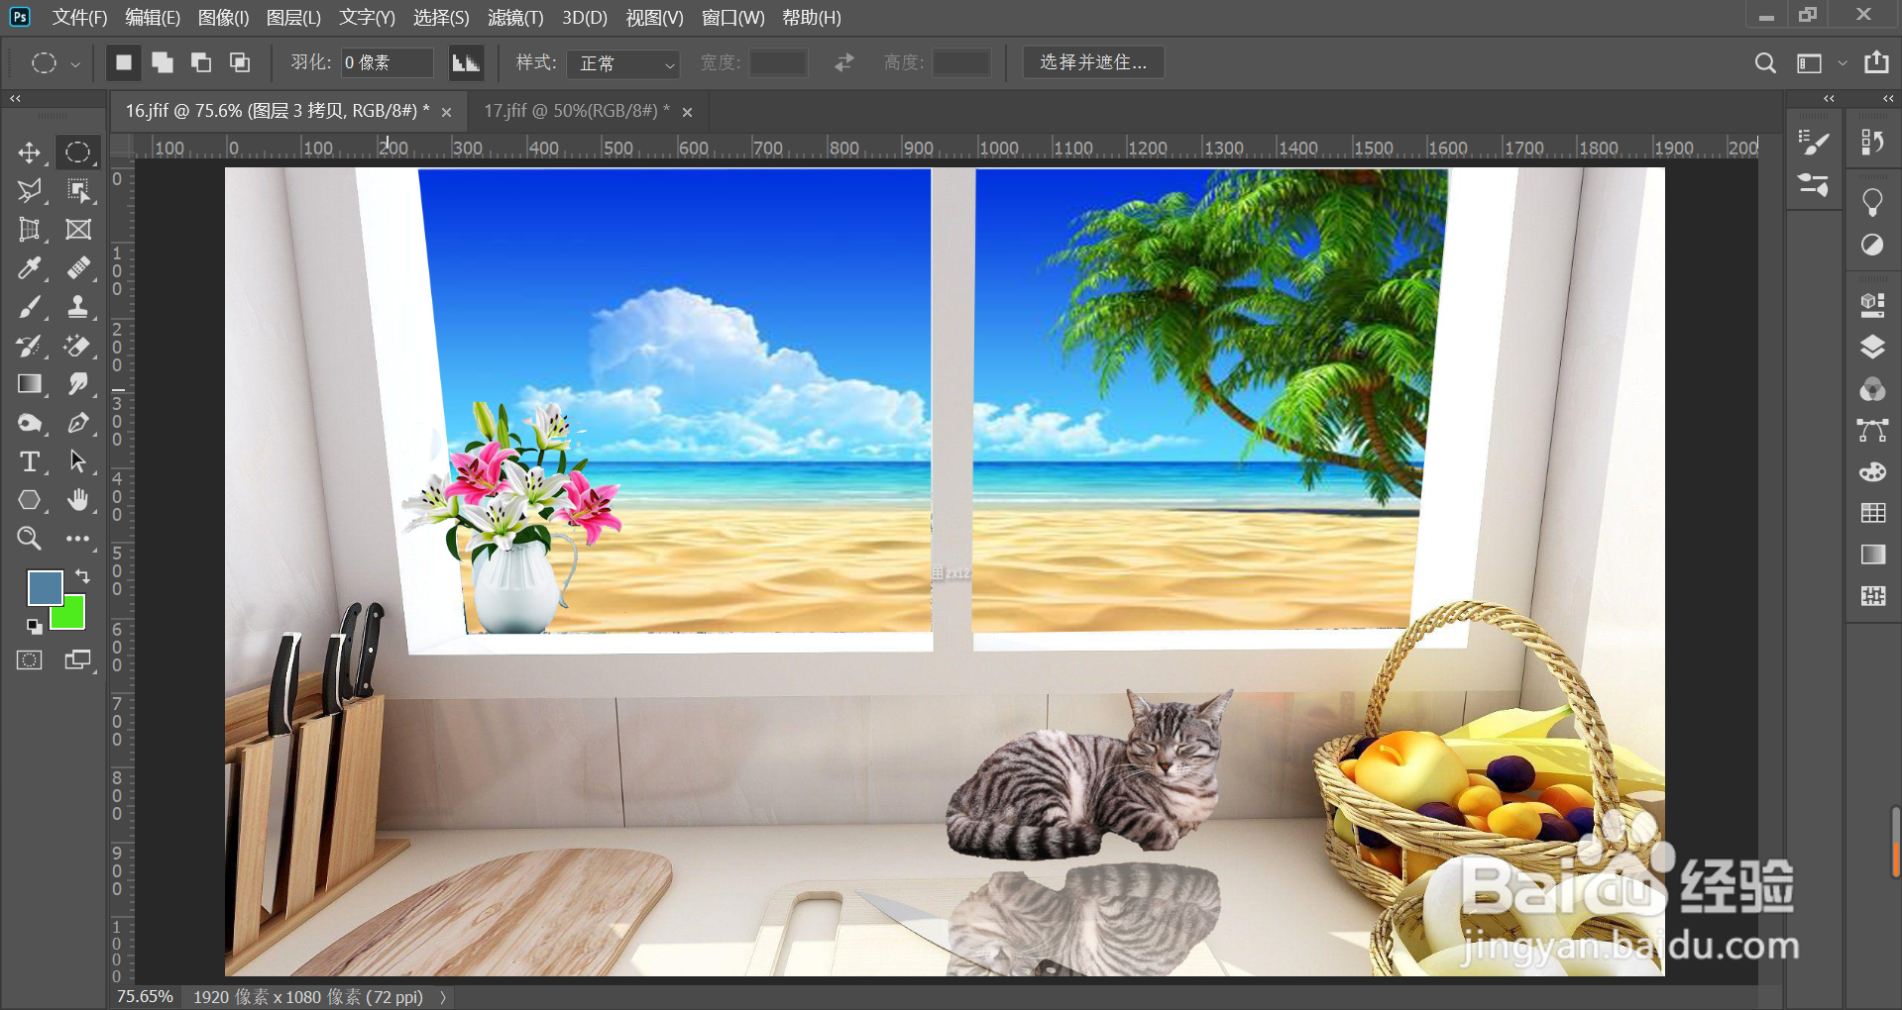
Task: Expand the status bar info arrow
Action: 443,997
